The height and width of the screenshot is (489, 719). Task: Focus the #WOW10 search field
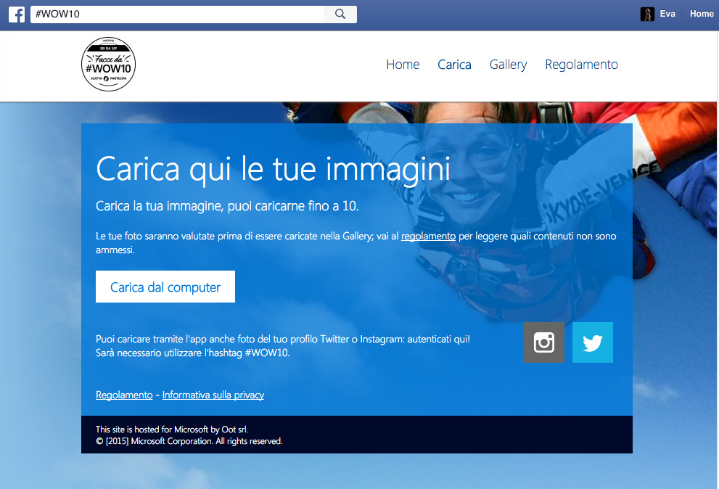(176, 15)
